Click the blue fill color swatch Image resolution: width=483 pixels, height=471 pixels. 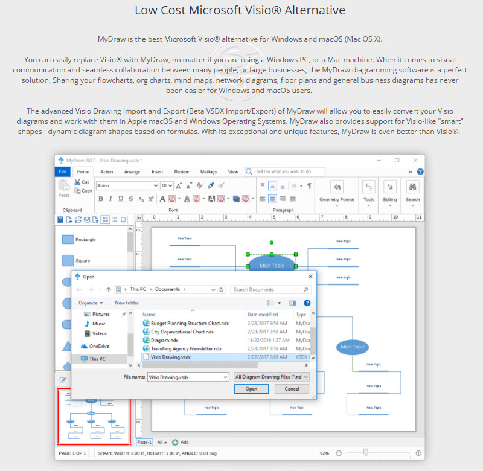(x=236, y=199)
